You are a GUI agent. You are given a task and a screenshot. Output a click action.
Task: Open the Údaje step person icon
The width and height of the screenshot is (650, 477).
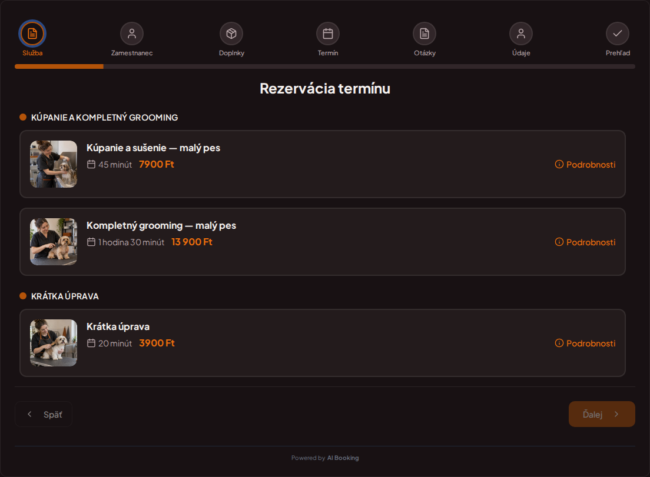pos(521,34)
